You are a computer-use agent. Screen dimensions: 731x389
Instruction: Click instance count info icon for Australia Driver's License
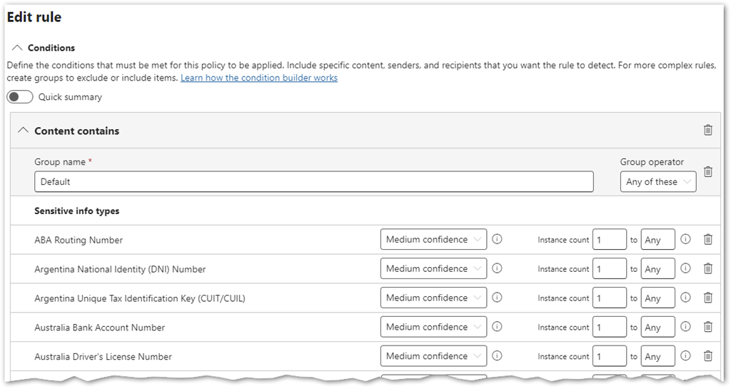pos(685,356)
